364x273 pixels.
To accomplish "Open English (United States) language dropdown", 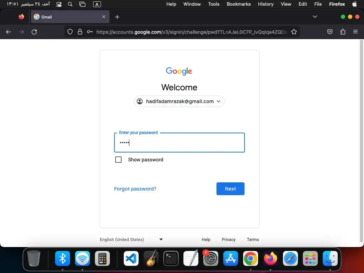I will 131,239.
